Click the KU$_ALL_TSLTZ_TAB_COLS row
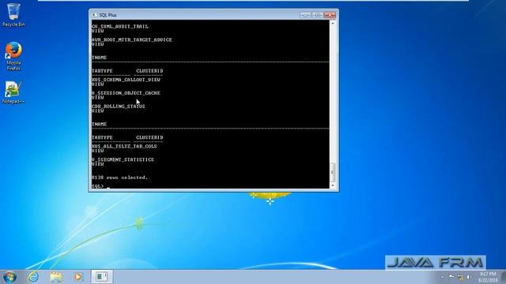This screenshot has width=506, height=284. 124,146
